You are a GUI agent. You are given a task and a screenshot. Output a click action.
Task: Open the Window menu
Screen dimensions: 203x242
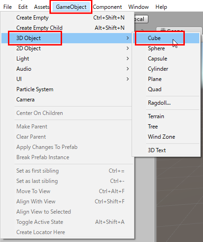139,7
